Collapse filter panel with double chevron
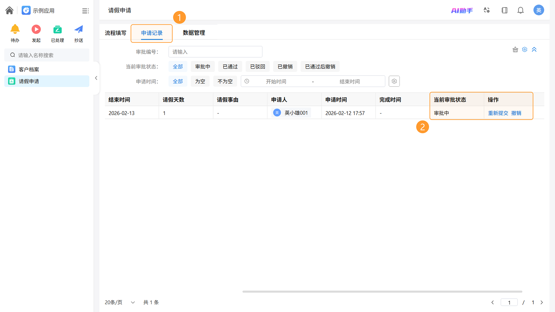Viewport: 555px width, 312px height. 534,50
